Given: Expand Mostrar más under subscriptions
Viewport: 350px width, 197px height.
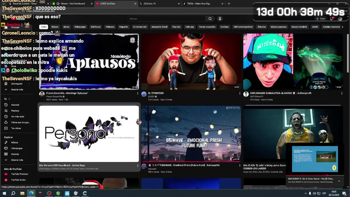Looking at the screenshot, I should tap(17, 90).
